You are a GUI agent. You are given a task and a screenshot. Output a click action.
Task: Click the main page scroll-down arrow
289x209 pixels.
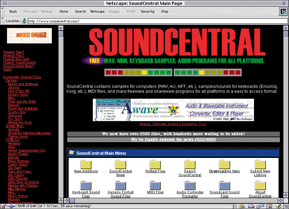286,195
